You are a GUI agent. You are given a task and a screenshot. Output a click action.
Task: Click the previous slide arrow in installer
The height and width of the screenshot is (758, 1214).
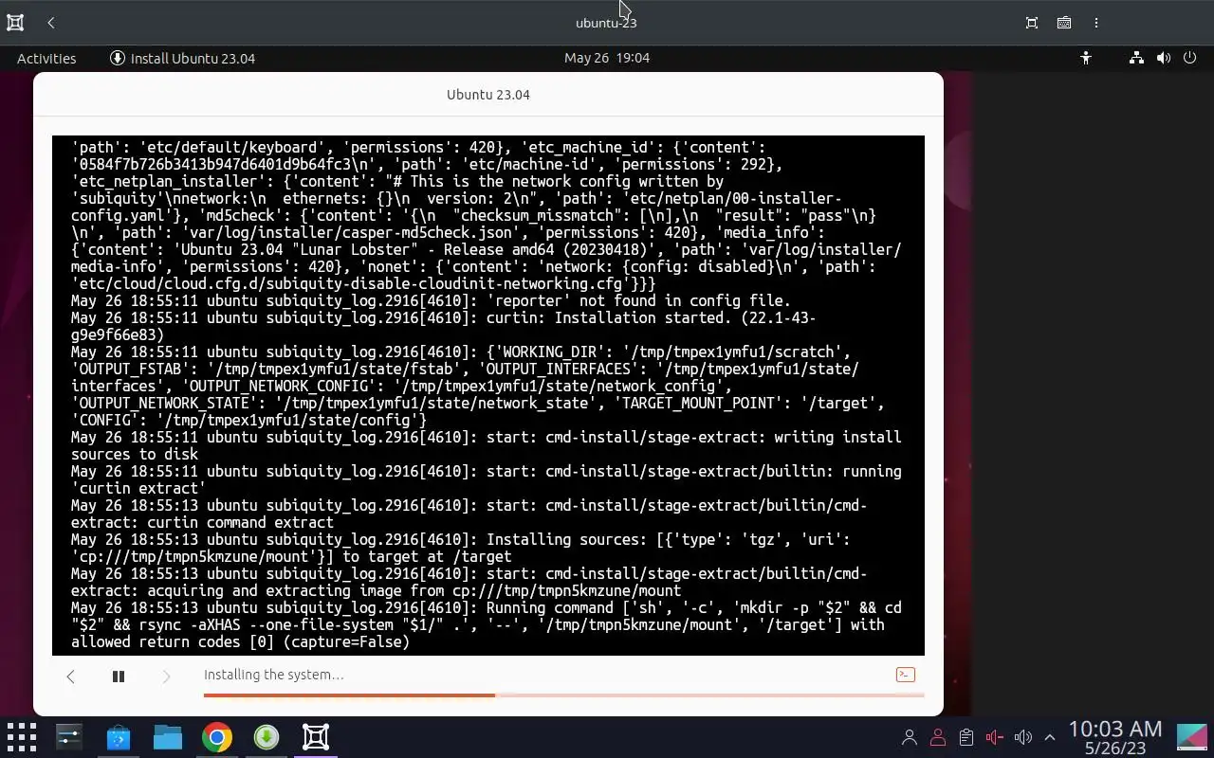click(70, 677)
